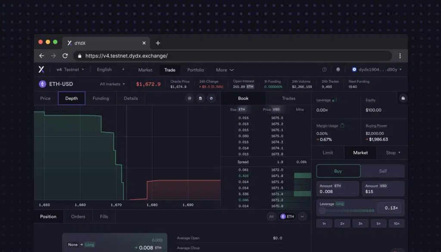441x252 pixels.
Task: Click the Leverage bars indicator icon
Action: [x=334, y=100]
